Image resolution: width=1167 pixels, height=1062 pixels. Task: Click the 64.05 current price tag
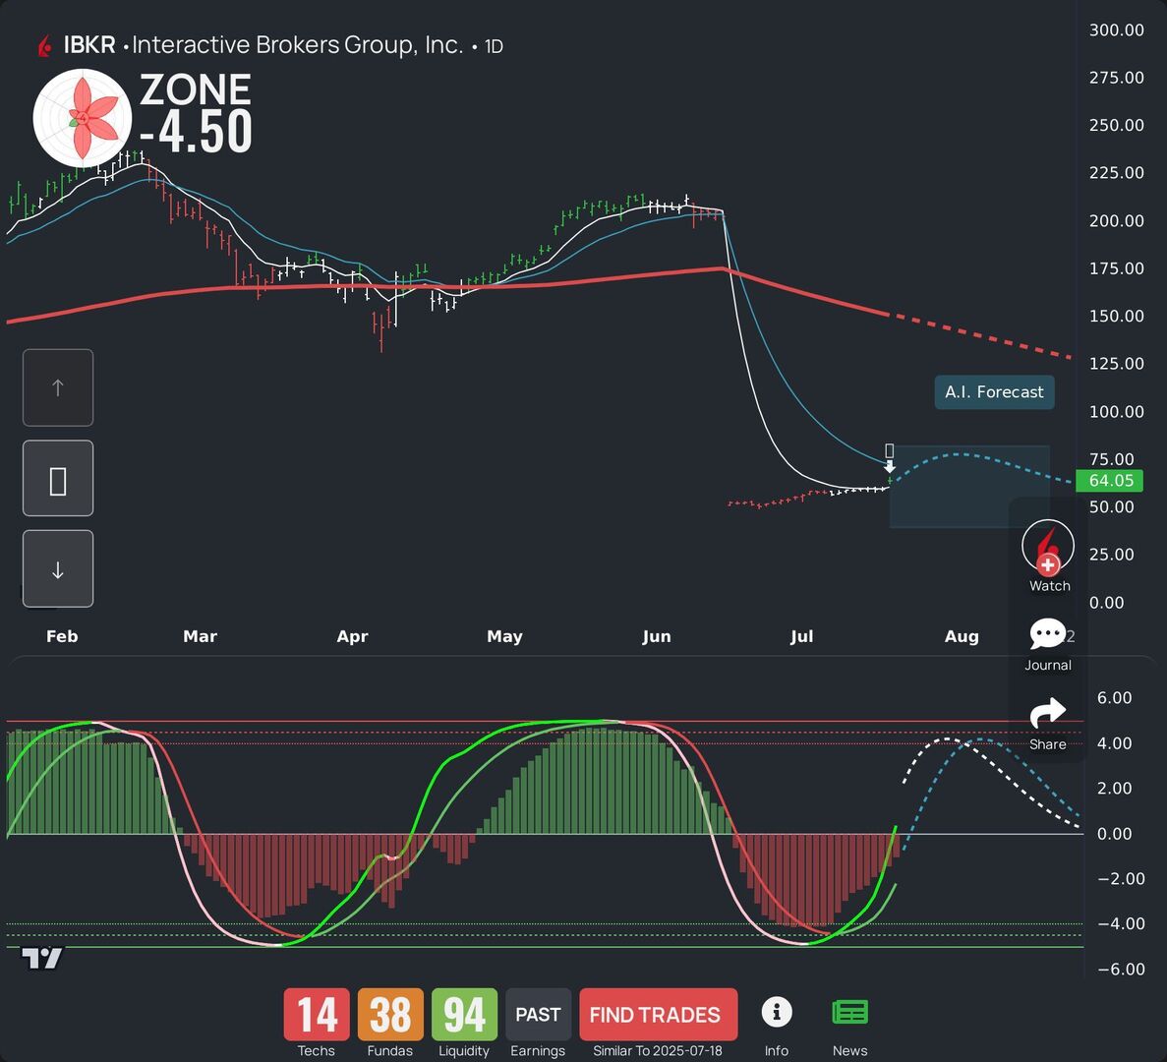(1110, 481)
